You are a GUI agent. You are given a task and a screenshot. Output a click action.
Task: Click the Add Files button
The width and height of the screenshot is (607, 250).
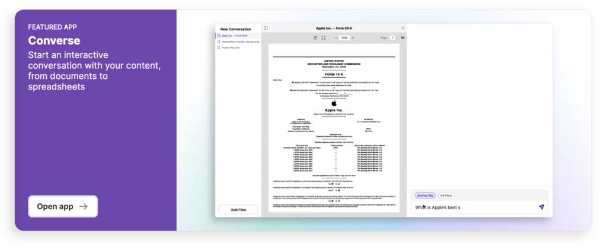(x=238, y=210)
